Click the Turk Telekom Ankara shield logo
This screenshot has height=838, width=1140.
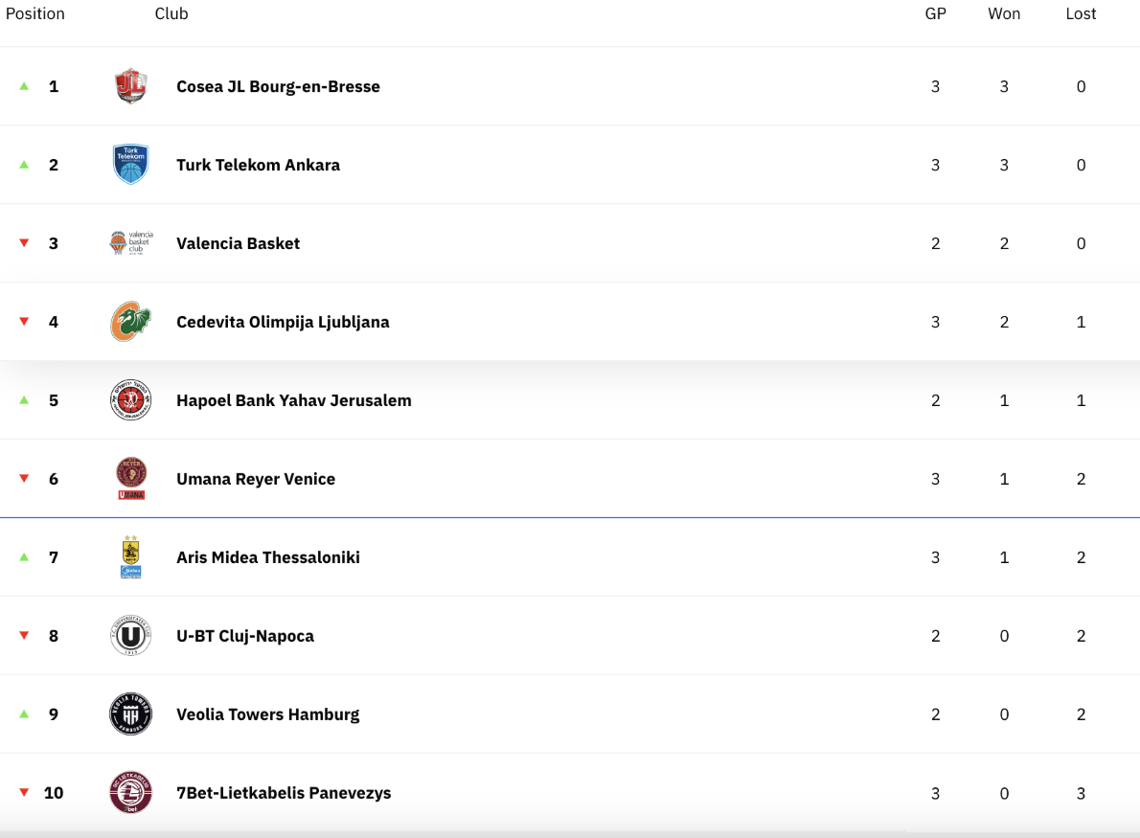pos(131,165)
